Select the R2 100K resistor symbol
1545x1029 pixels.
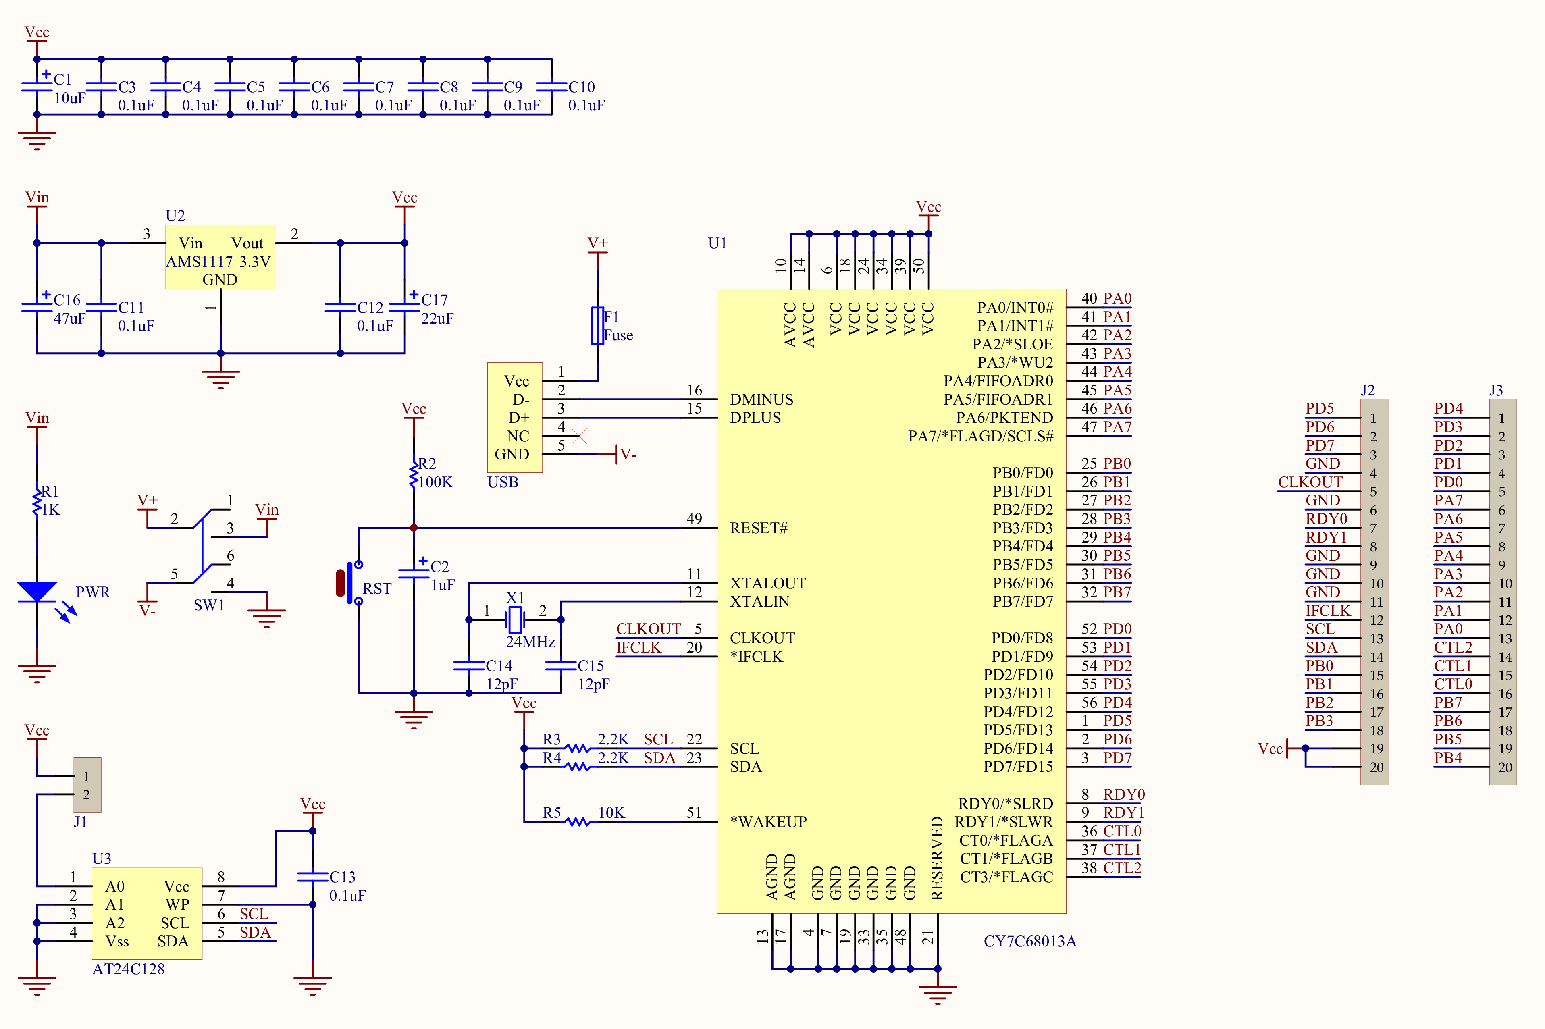click(414, 474)
